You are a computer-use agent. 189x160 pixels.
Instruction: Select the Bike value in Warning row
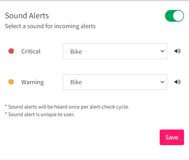click(x=76, y=82)
